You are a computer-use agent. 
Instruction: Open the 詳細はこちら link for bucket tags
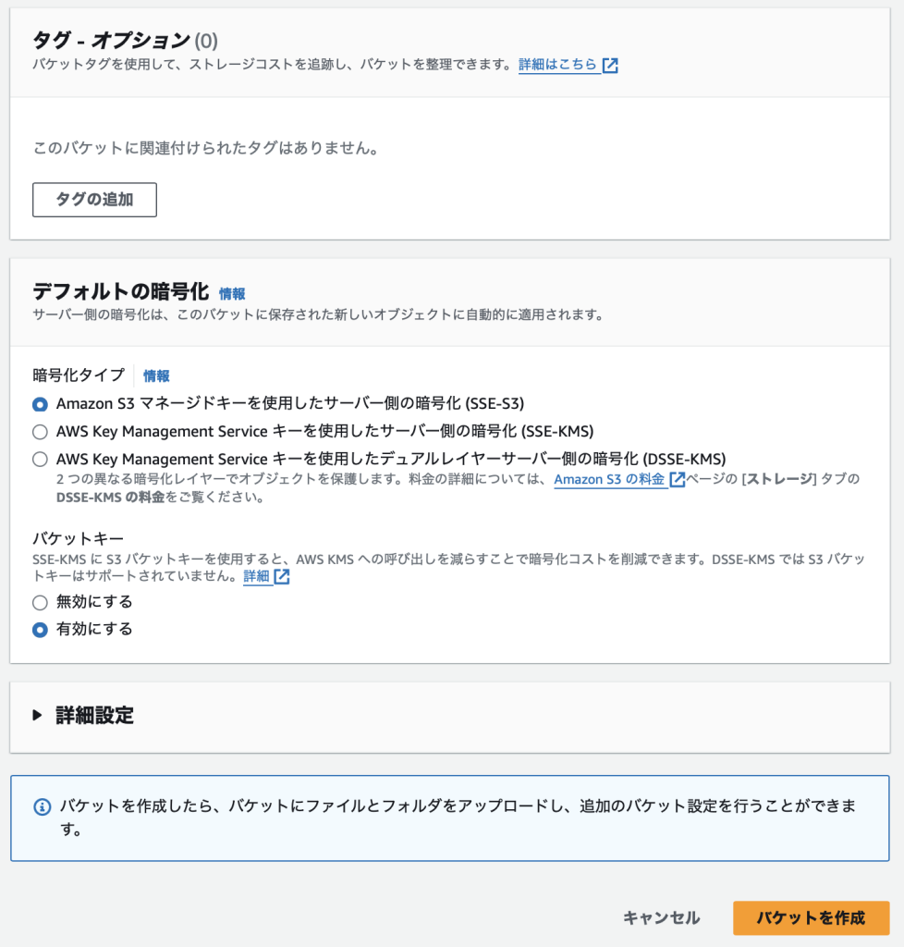(557, 66)
